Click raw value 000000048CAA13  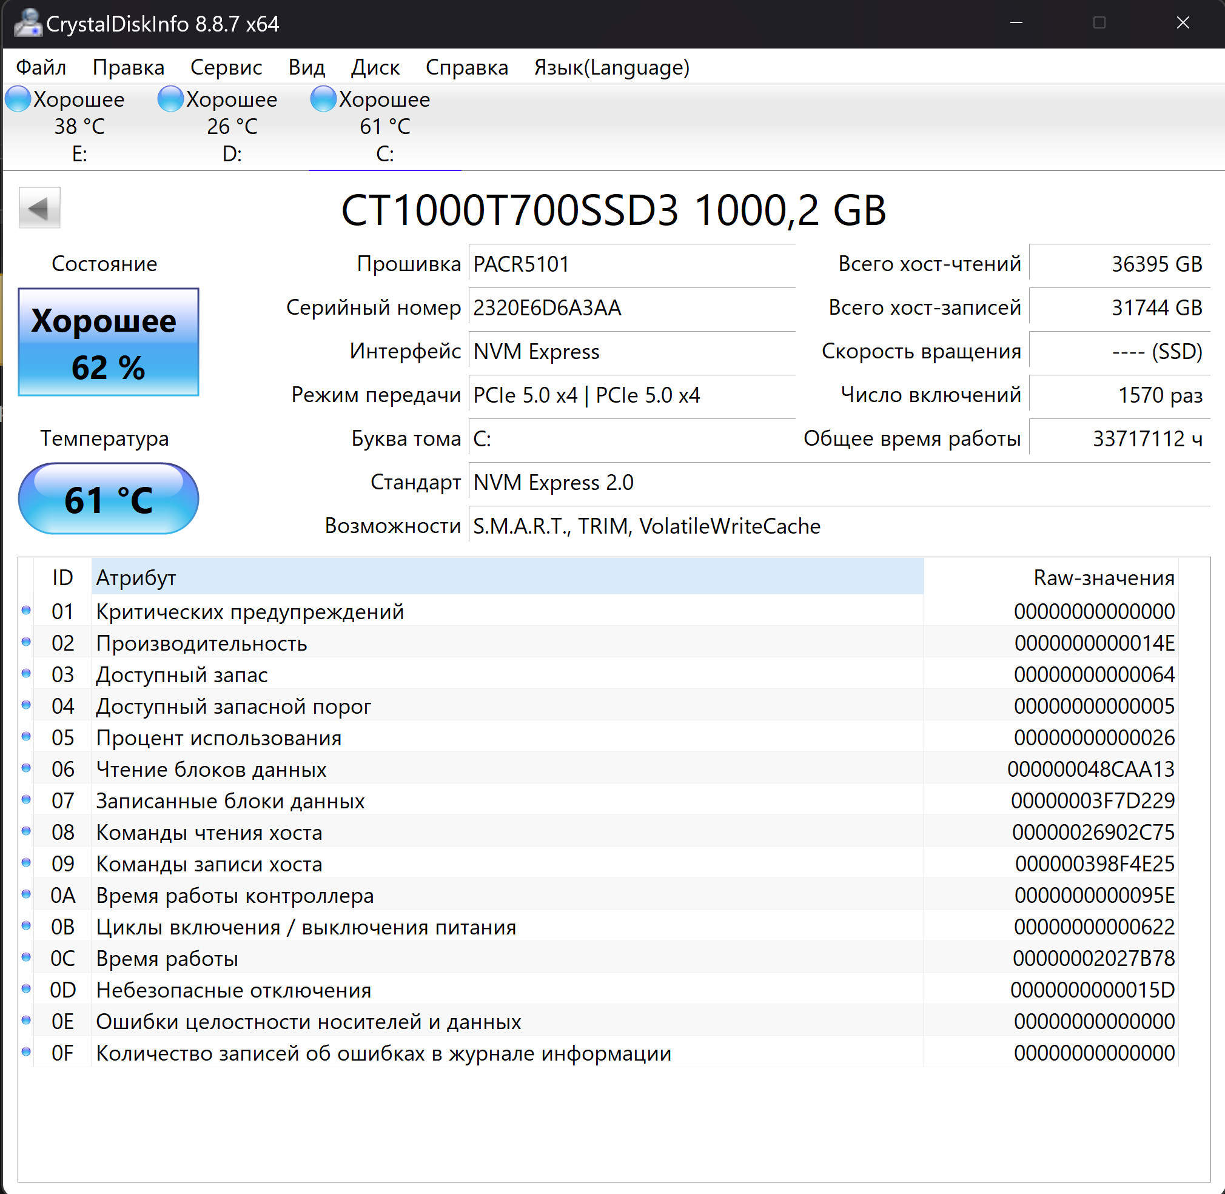(1091, 769)
